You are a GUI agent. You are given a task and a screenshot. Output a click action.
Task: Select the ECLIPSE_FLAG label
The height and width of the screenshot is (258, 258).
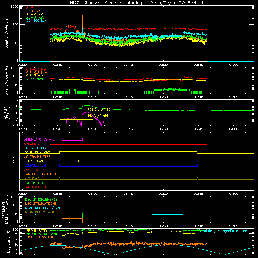35,165
